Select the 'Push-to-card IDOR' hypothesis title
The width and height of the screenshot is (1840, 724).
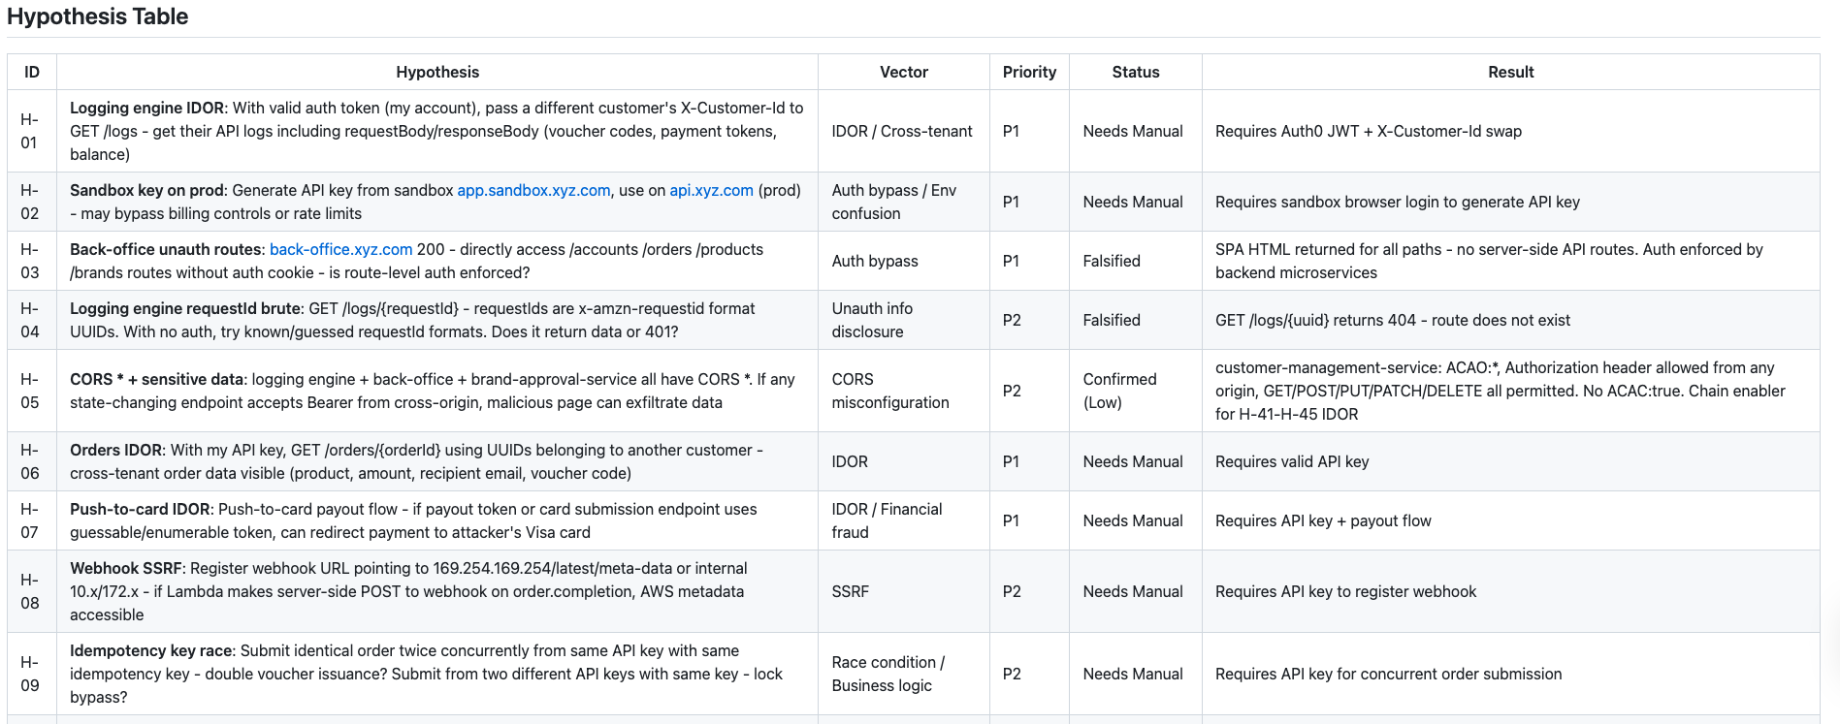click(140, 509)
